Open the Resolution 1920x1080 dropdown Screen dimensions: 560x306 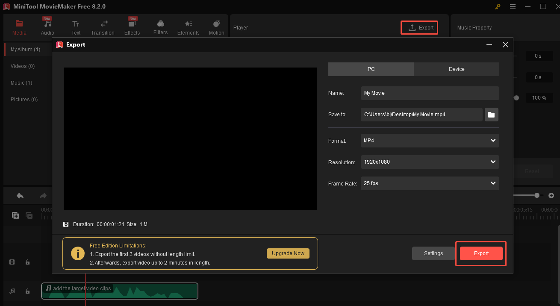point(430,162)
